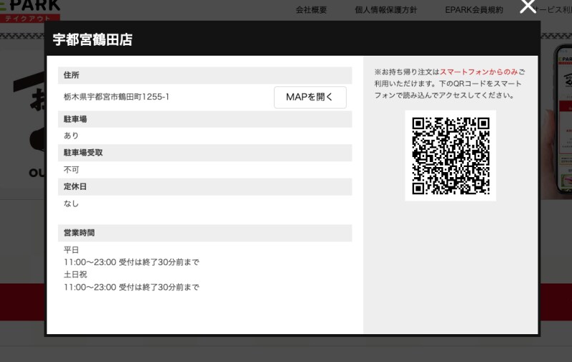Select the 不可 value under 駐車場受取
This screenshot has width=572, height=362.
[x=71, y=170]
